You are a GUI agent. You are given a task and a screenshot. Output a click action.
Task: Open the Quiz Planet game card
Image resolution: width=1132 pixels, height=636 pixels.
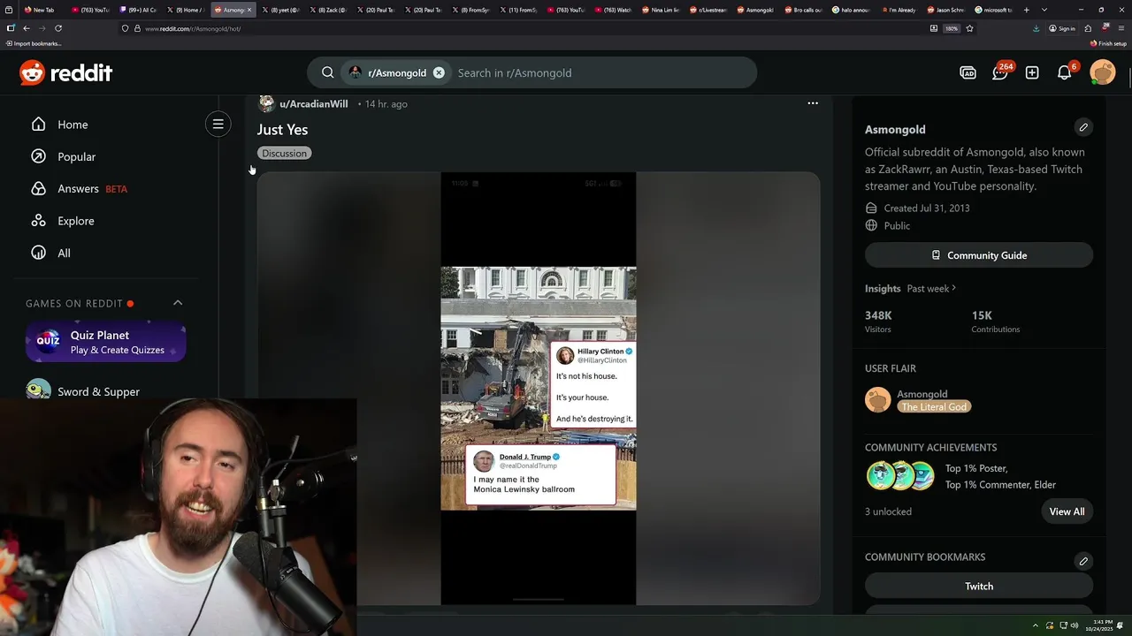pyautogui.click(x=106, y=342)
